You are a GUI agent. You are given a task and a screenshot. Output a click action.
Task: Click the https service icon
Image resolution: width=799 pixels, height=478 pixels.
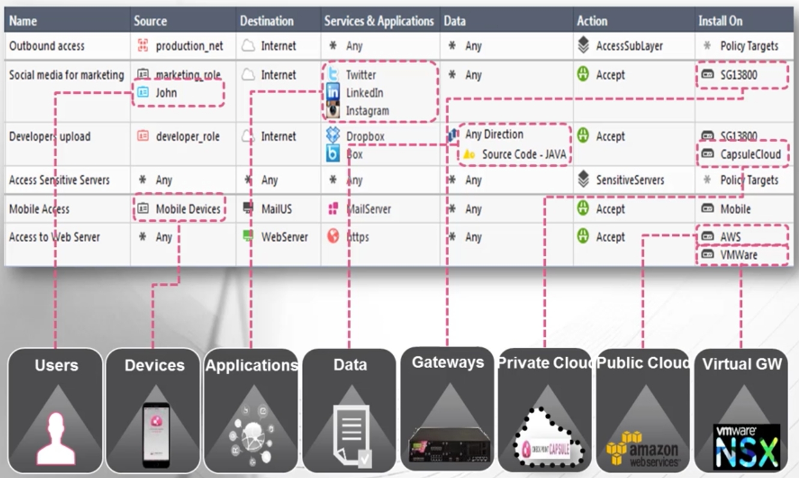pyautogui.click(x=333, y=237)
